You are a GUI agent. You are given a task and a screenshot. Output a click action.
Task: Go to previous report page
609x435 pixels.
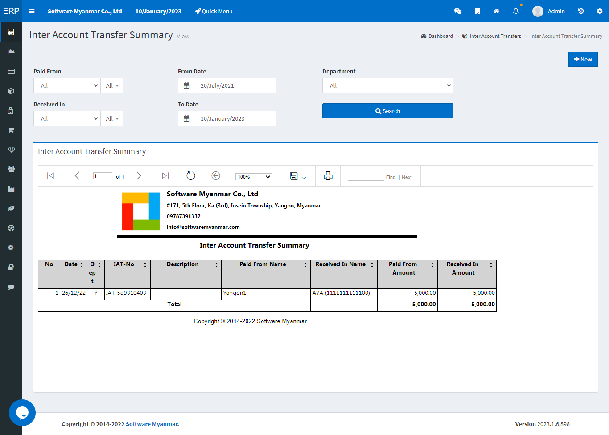pos(77,176)
